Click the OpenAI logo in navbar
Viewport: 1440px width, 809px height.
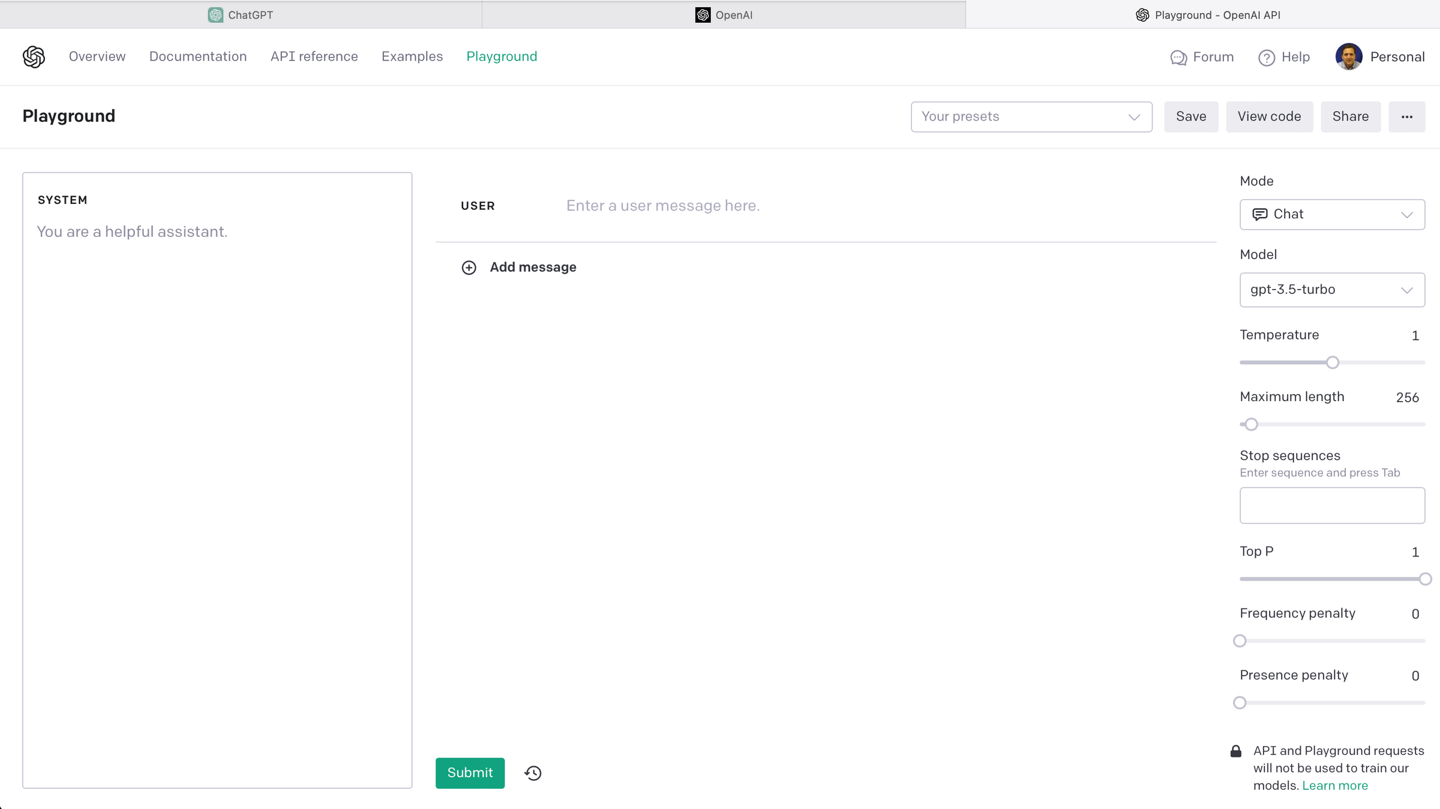coord(34,57)
